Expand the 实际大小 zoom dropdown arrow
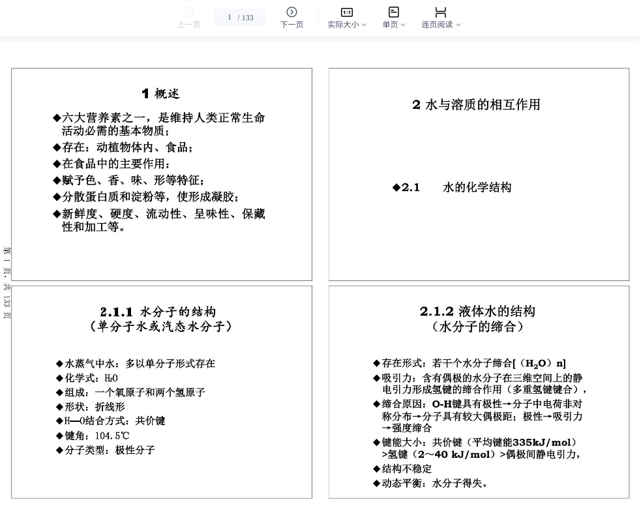639x506 pixels. click(364, 25)
